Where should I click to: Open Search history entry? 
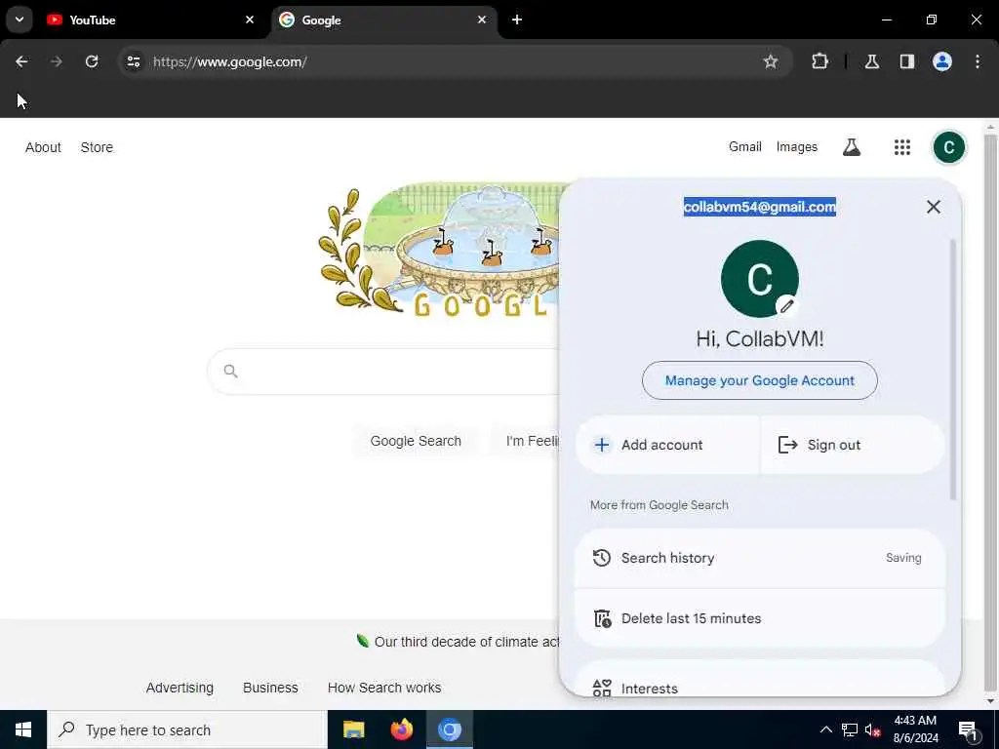(x=759, y=558)
